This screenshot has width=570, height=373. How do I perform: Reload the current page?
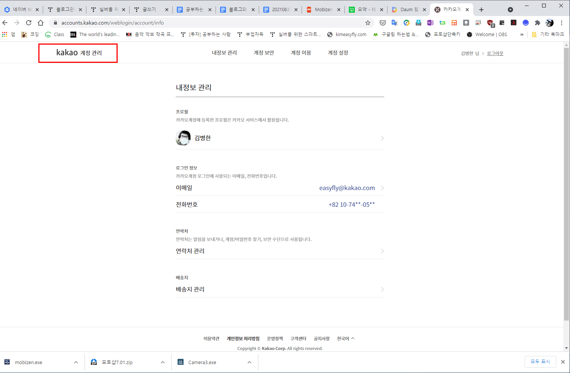tap(29, 23)
